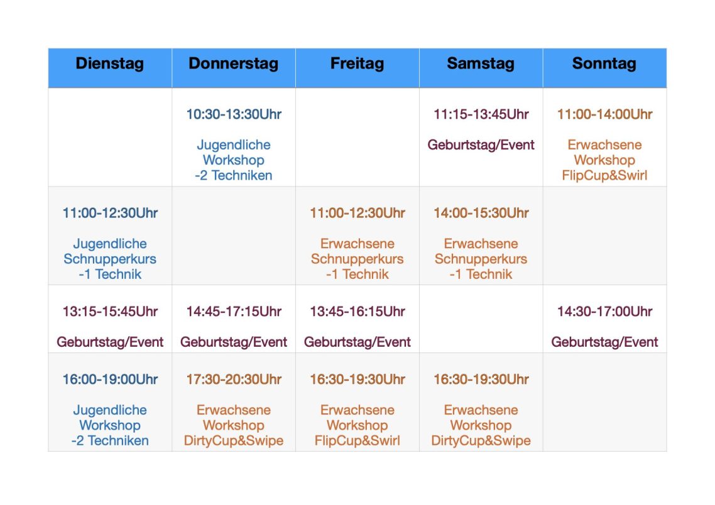Click Dienstag 11:00-12:30Uhr Jugendliche Schnupperkurs
This screenshot has width=715, height=505.
click(x=110, y=236)
